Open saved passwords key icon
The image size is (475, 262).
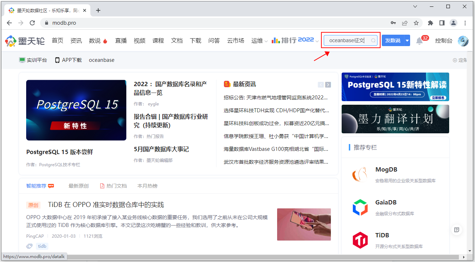coord(393,23)
